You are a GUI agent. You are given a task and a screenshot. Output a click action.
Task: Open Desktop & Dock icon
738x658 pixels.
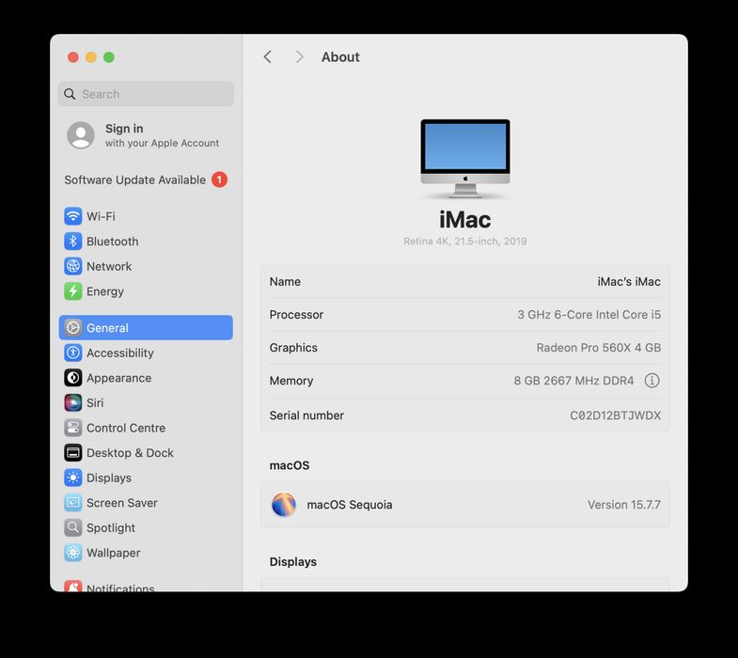tap(73, 452)
